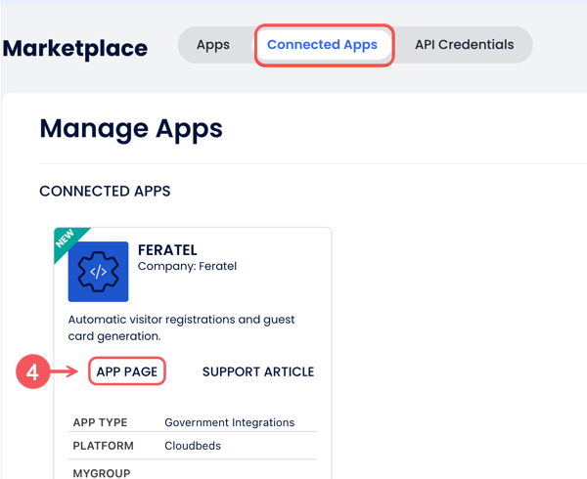
Task: Click the APP TYPE row label
Action: pos(101,422)
